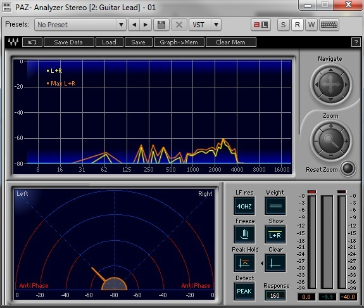Toggle the R automation read button

point(298,25)
